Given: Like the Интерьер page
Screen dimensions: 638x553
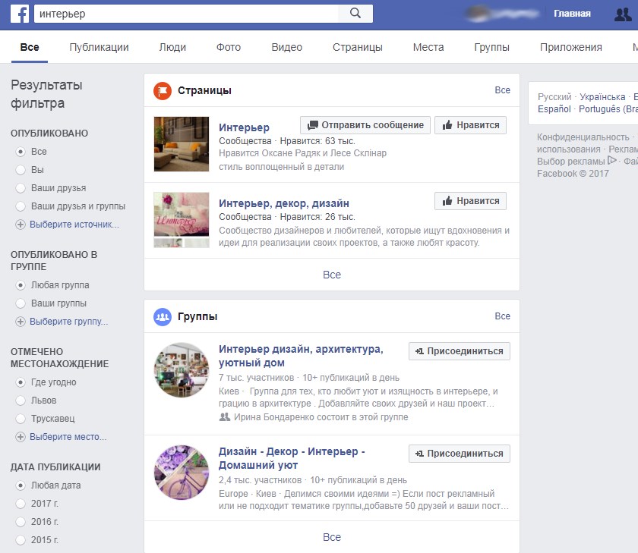Looking at the screenshot, I should click(x=470, y=125).
